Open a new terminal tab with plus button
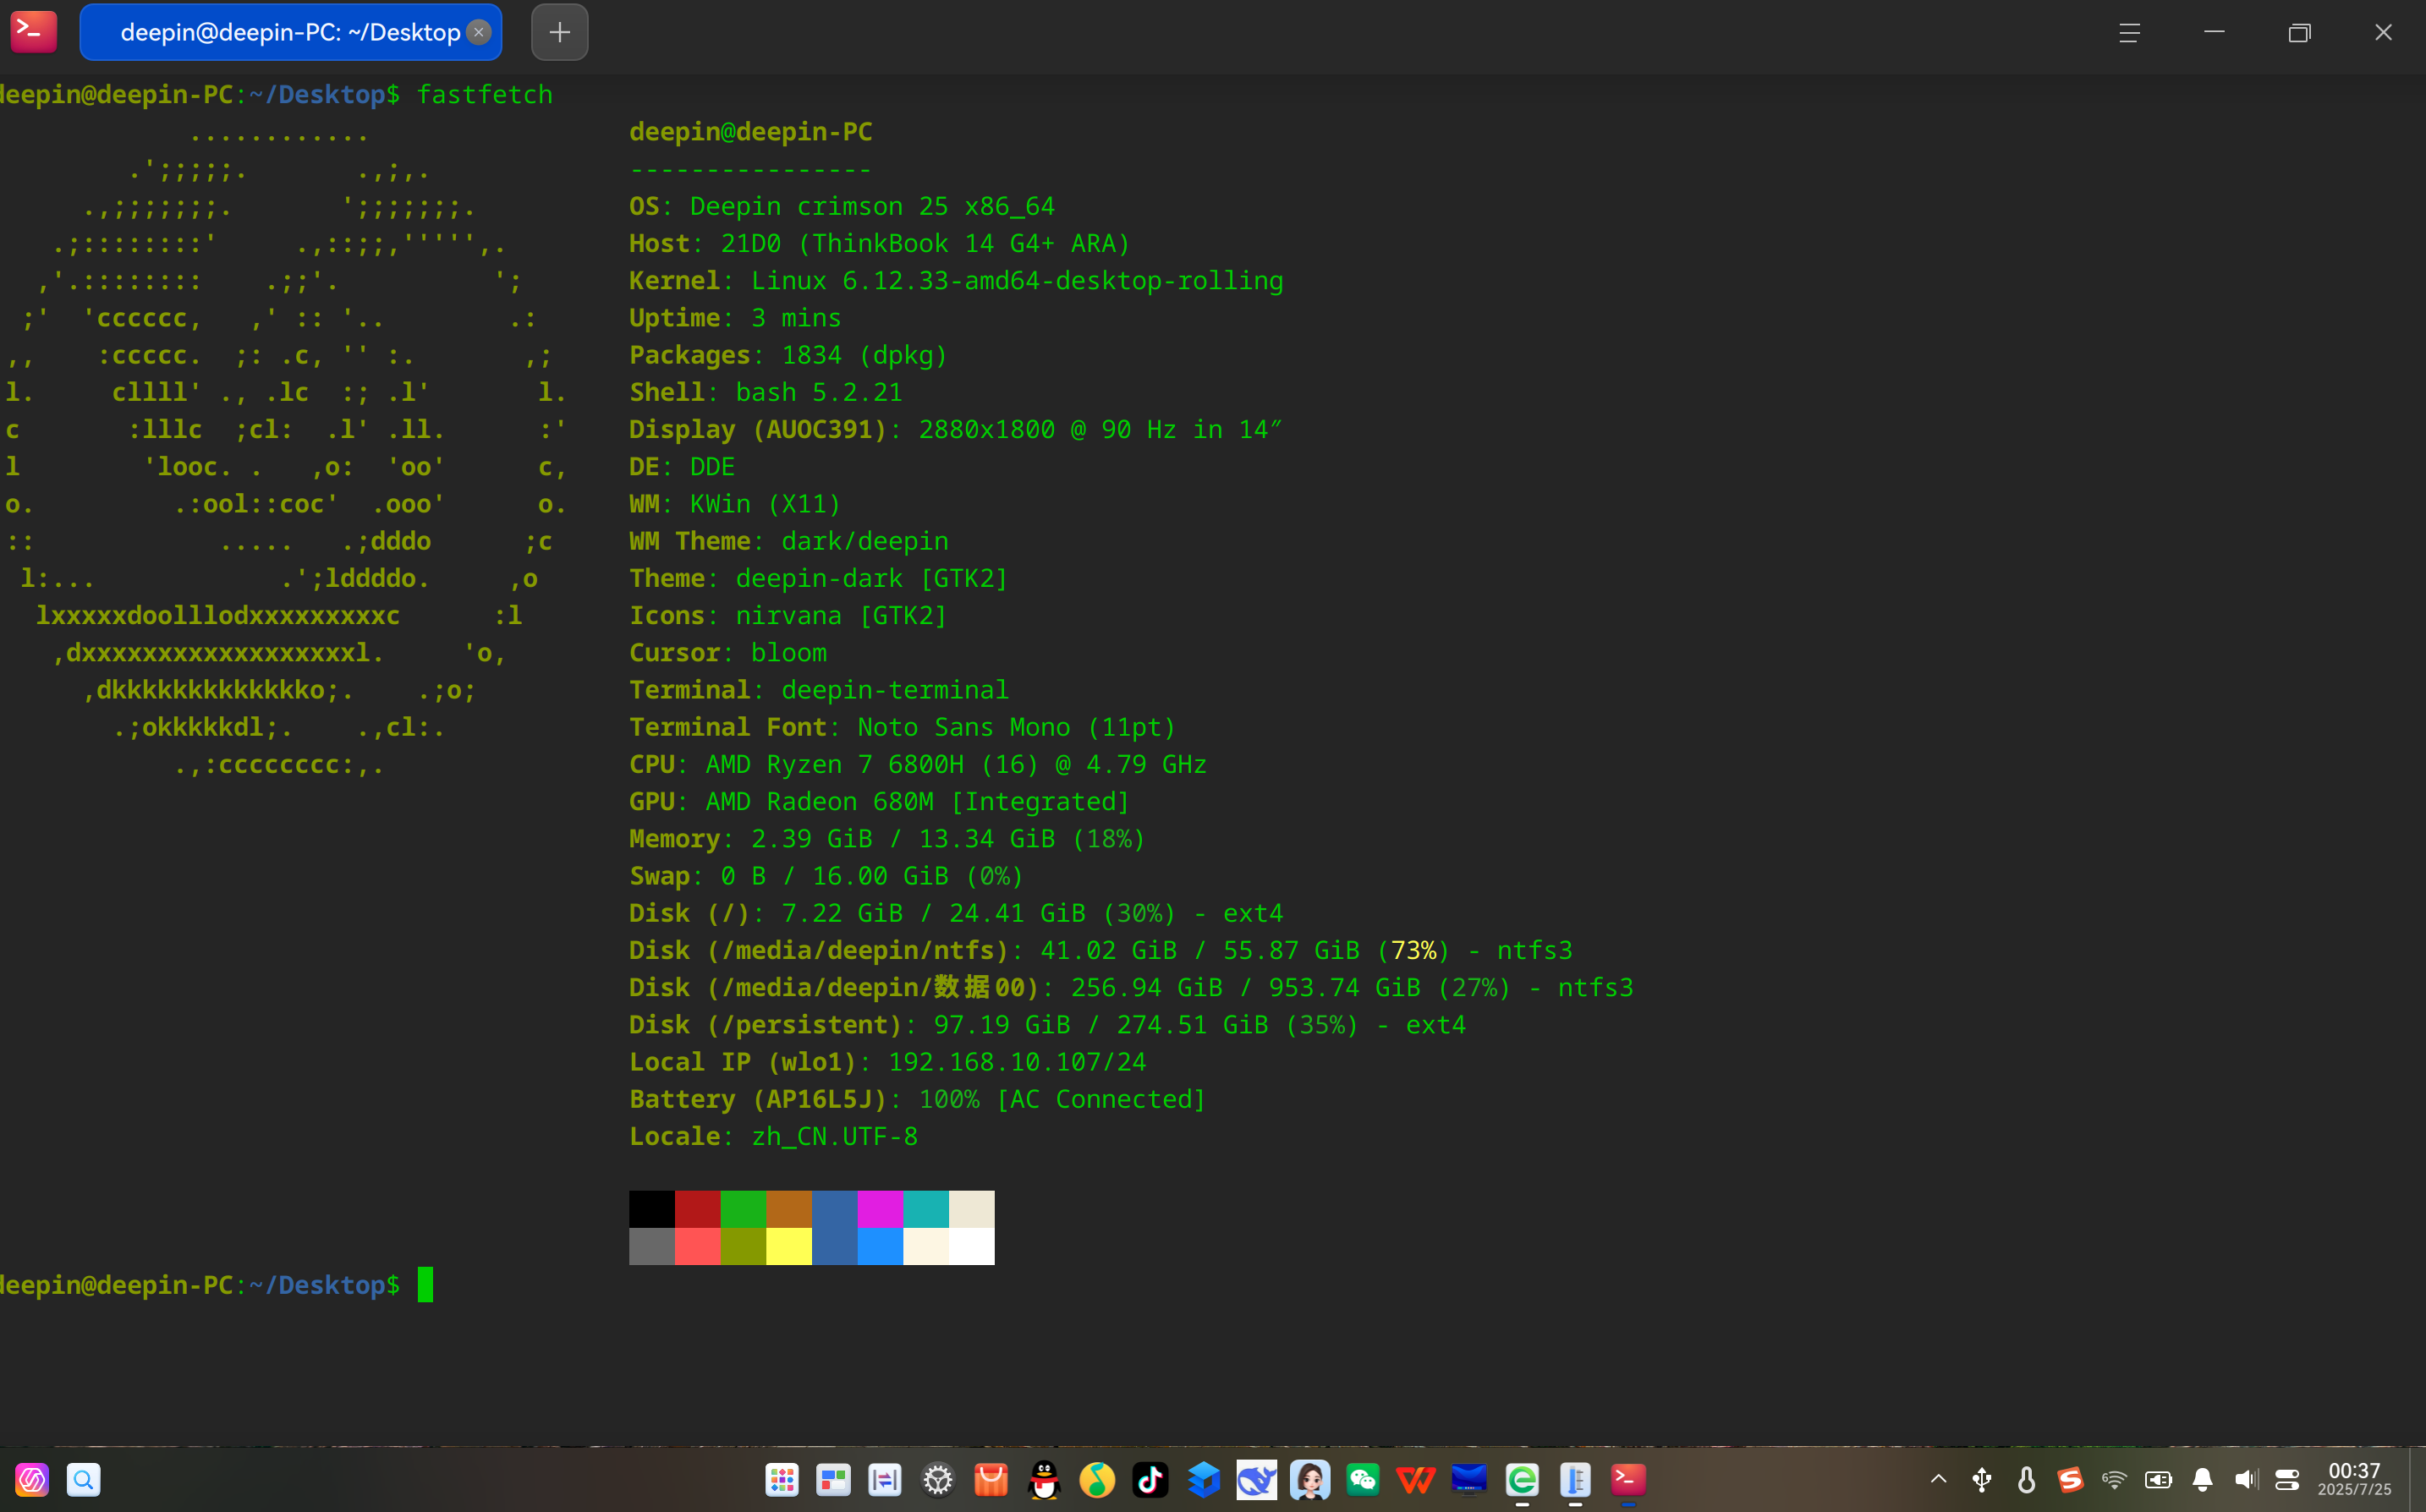The image size is (2426, 1512). click(x=559, y=32)
